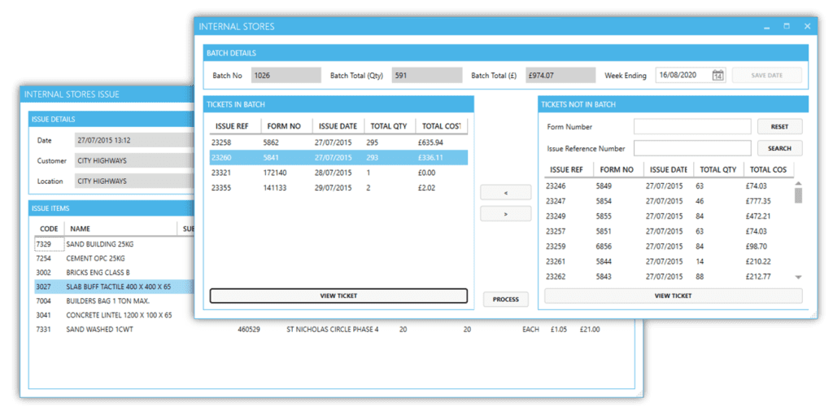The height and width of the screenshot is (416, 833).
Task: Click St Nicholas Circle Phase 4 cell
Action: pyautogui.click(x=332, y=329)
